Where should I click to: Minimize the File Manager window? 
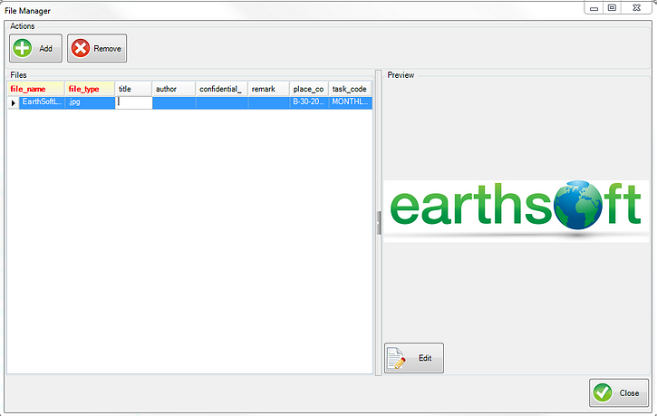coord(593,8)
